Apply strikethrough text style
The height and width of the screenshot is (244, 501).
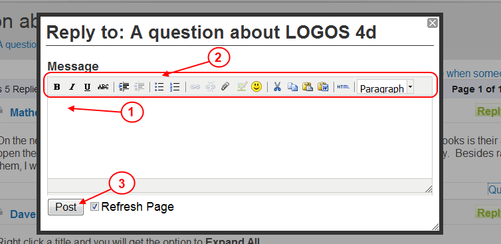(103, 86)
